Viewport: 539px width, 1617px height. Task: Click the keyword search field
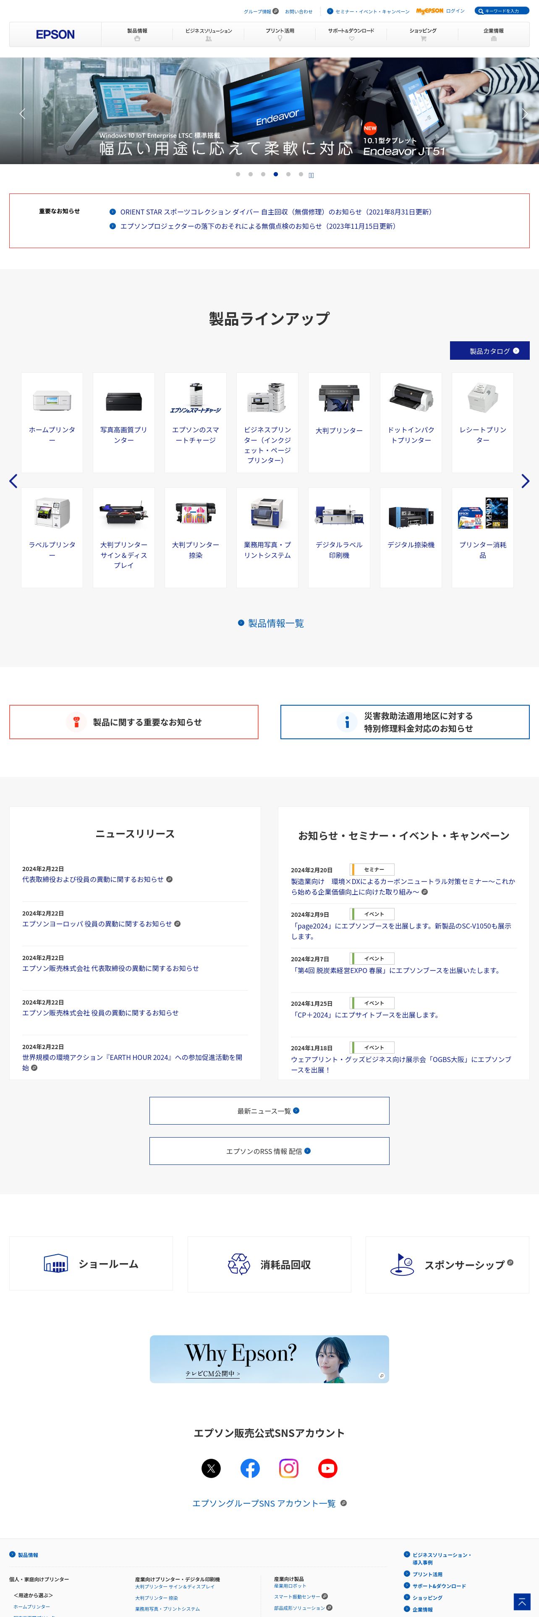click(x=501, y=10)
